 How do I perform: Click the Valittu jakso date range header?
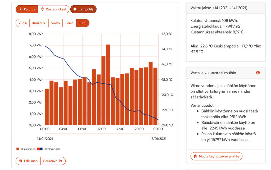tap(219, 8)
